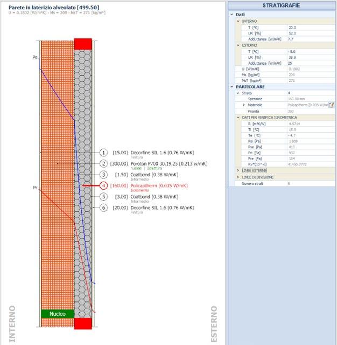Image resolution: width=337 pixels, height=345 pixels.
Task: Click the Te [°C] value -4.7
Action: [311, 135]
